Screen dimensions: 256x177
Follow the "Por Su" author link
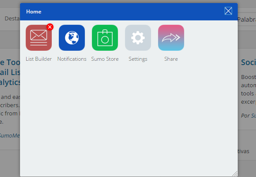click(x=249, y=116)
